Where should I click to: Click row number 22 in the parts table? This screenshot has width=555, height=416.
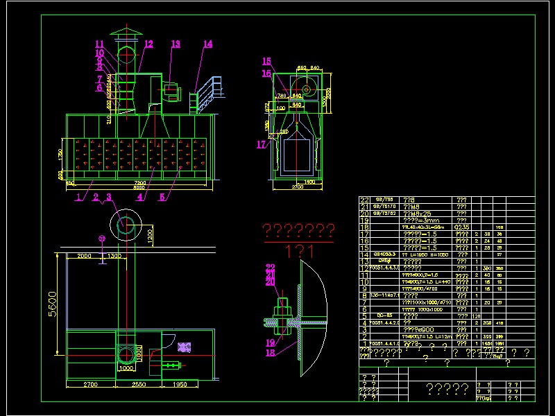(x=365, y=200)
